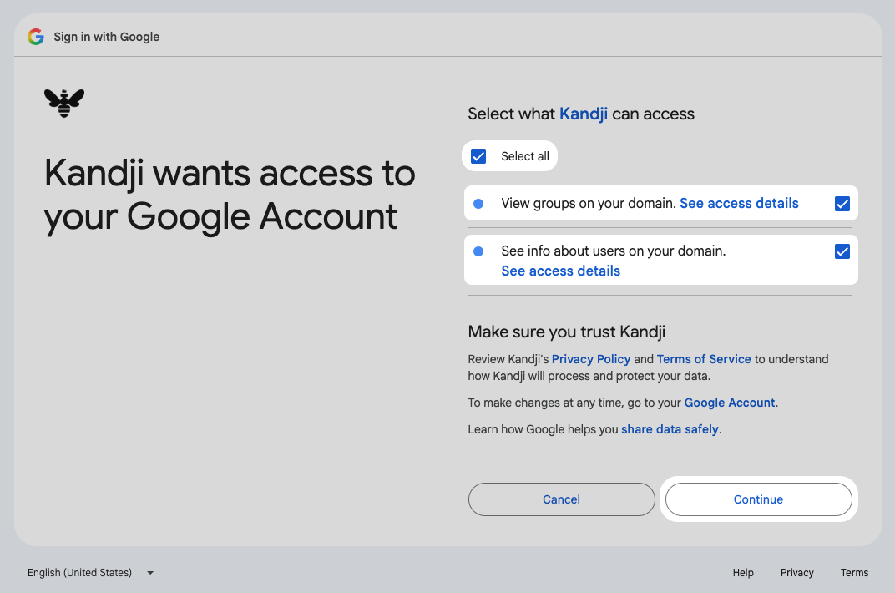Screen dimensions: 895x593
Task: Open the English (United States) language dropdown
Action: point(91,572)
